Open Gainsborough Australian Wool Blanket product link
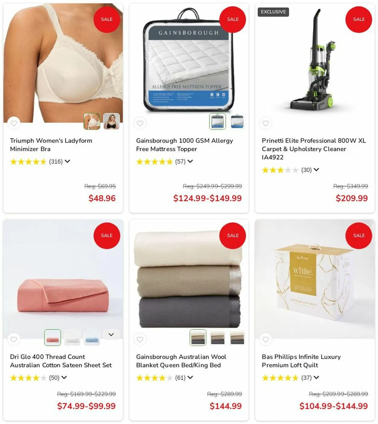This screenshot has width=378, height=424. pyautogui.click(x=181, y=361)
